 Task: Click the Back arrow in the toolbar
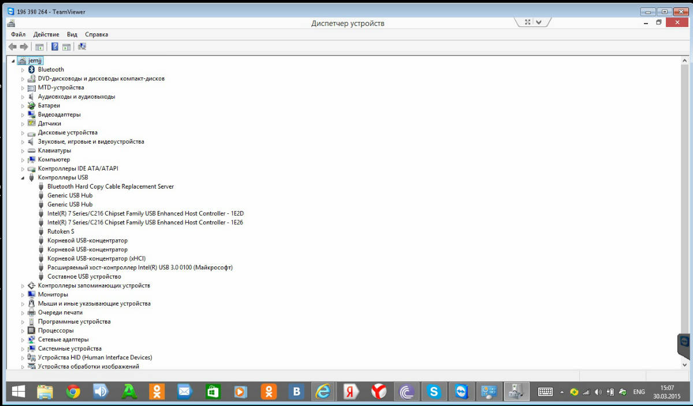pyautogui.click(x=12, y=47)
